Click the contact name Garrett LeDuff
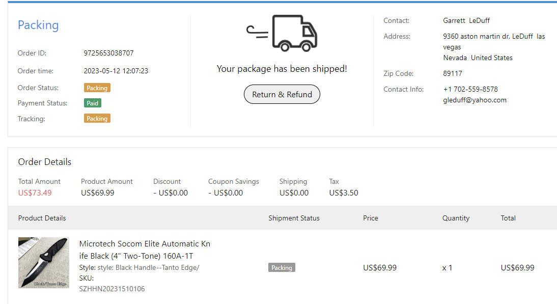Image resolution: width=557 pixels, height=304 pixels. (x=466, y=20)
